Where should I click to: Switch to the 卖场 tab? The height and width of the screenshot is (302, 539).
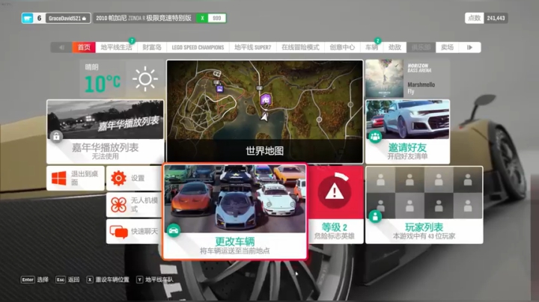coord(447,47)
